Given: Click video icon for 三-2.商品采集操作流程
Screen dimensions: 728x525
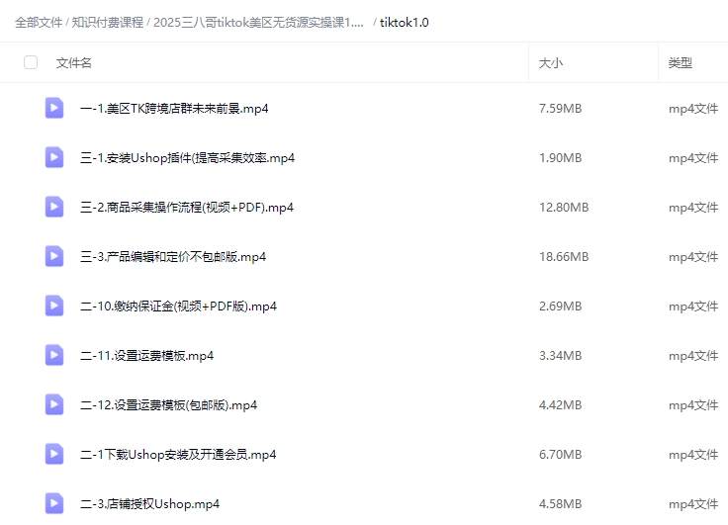Looking at the screenshot, I should coord(54,207).
